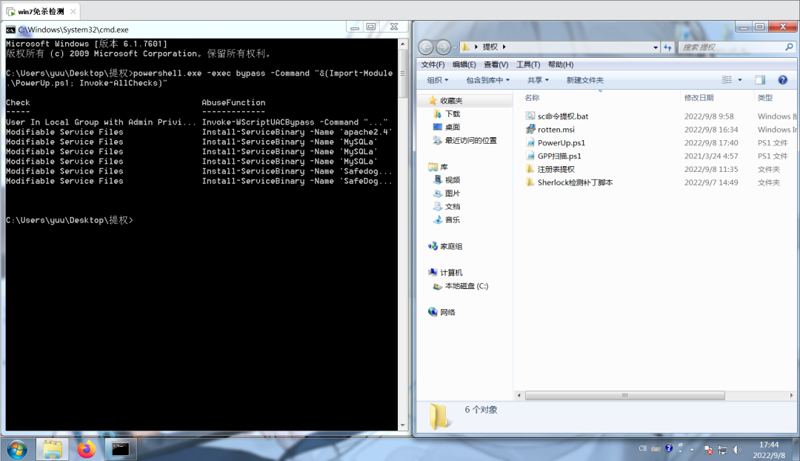Open the volume control speaker tray icon
This screenshot has height=461, width=800.
[x=736, y=449]
